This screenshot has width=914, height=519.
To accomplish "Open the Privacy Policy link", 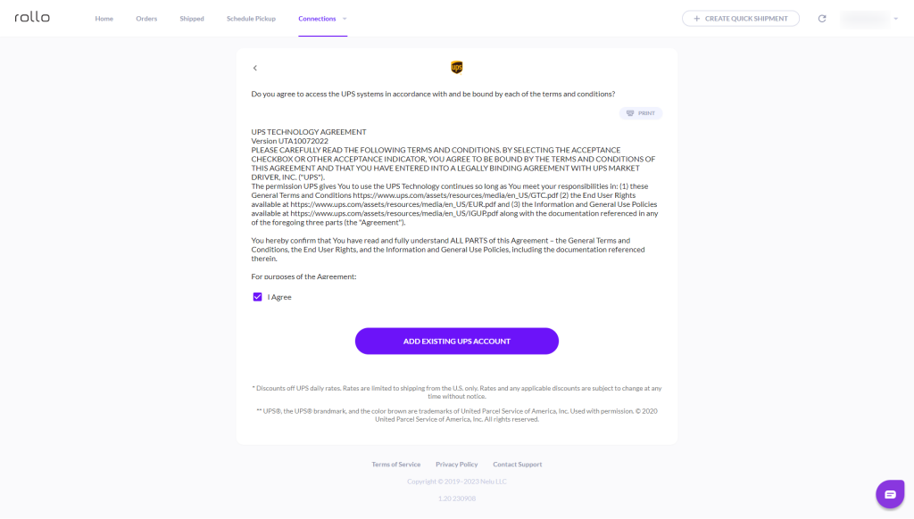I will (457, 464).
